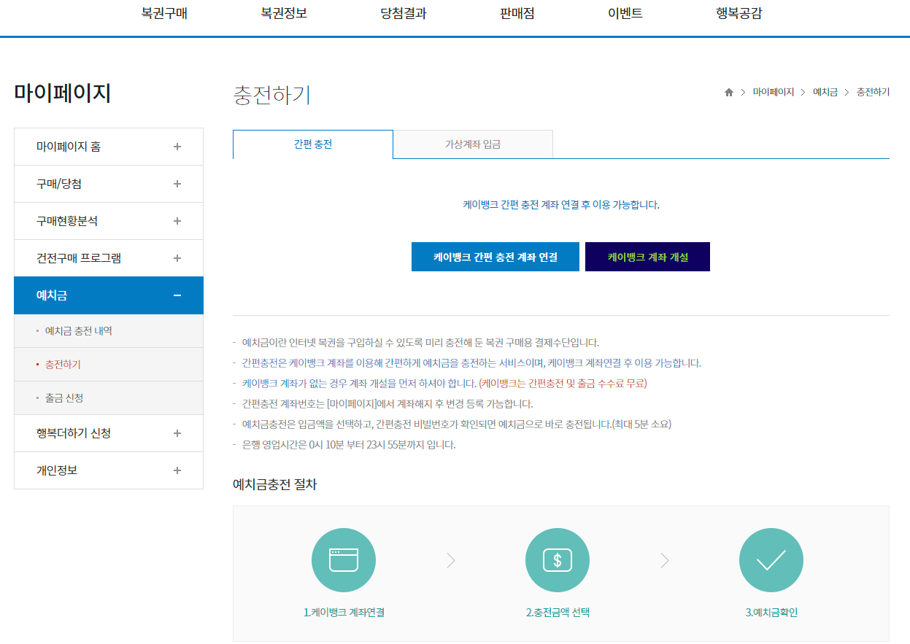Click the 케이뱅크 간편 충전 계좌 연결 button
The width and height of the screenshot is (910, 644).
495,256
